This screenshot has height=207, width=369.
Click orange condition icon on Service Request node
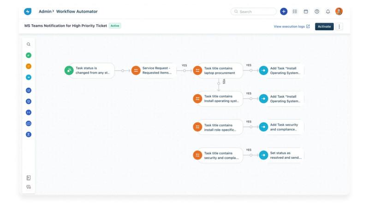[x=136, y=70]
